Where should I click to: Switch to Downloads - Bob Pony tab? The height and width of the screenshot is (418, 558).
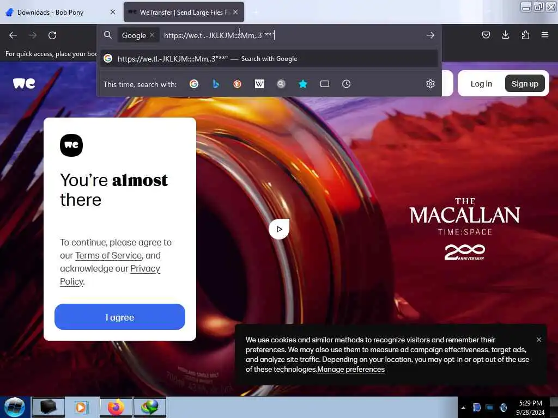tap(60, 13)
